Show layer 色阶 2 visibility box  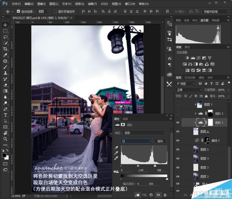point(178,114)
